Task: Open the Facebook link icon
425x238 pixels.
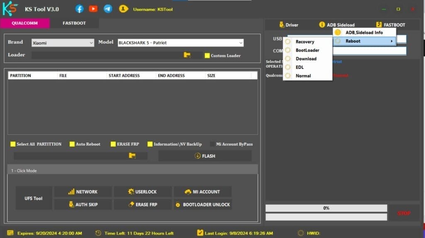Action: (x=79, y=9)
